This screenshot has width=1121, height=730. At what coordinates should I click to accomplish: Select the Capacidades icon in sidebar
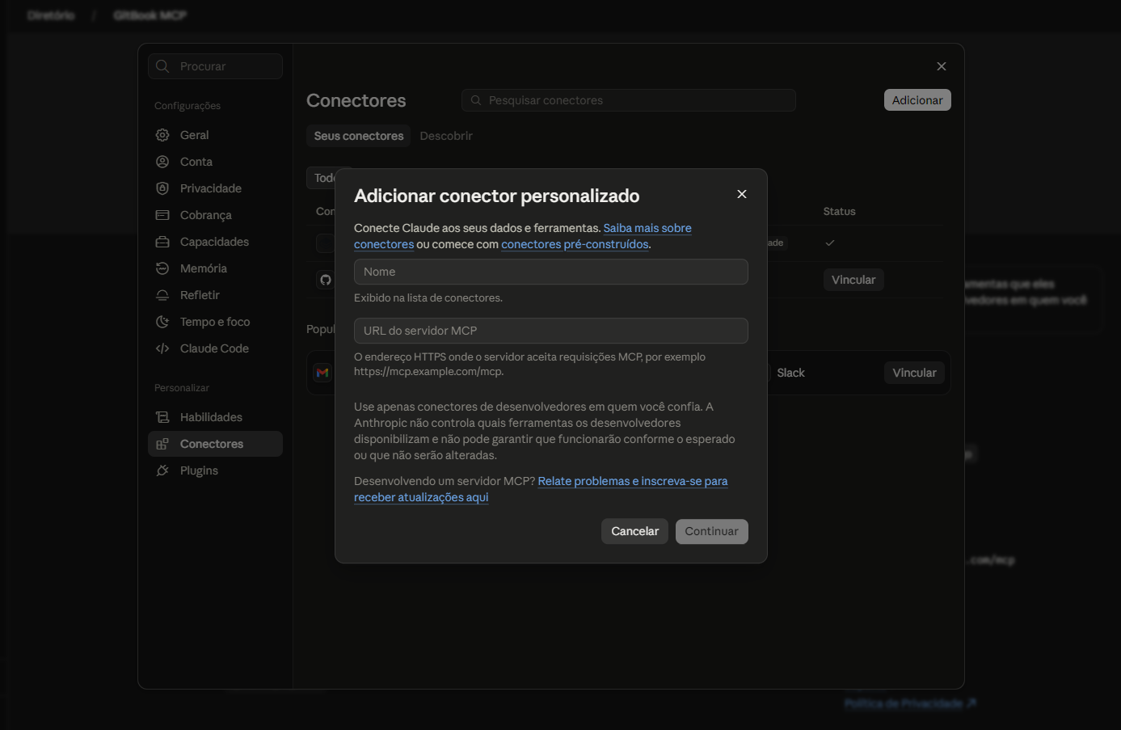[162, 242]
